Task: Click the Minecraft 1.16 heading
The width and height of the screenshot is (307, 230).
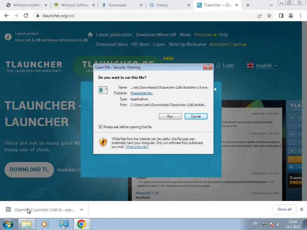Action: coord(147,193)
